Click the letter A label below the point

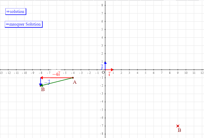coord(75,82)
